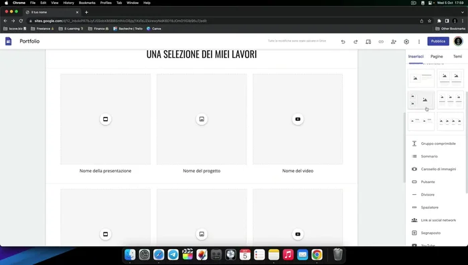Image resolution: width=468 pixels, height=265 pixels.
Task: Click the Nome della presentazione caption
Action: [x=105, y=171]
